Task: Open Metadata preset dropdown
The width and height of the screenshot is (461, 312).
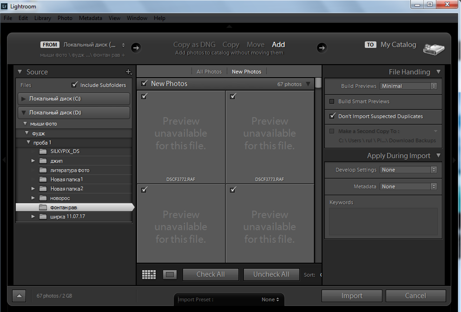Action: [408, 186]
